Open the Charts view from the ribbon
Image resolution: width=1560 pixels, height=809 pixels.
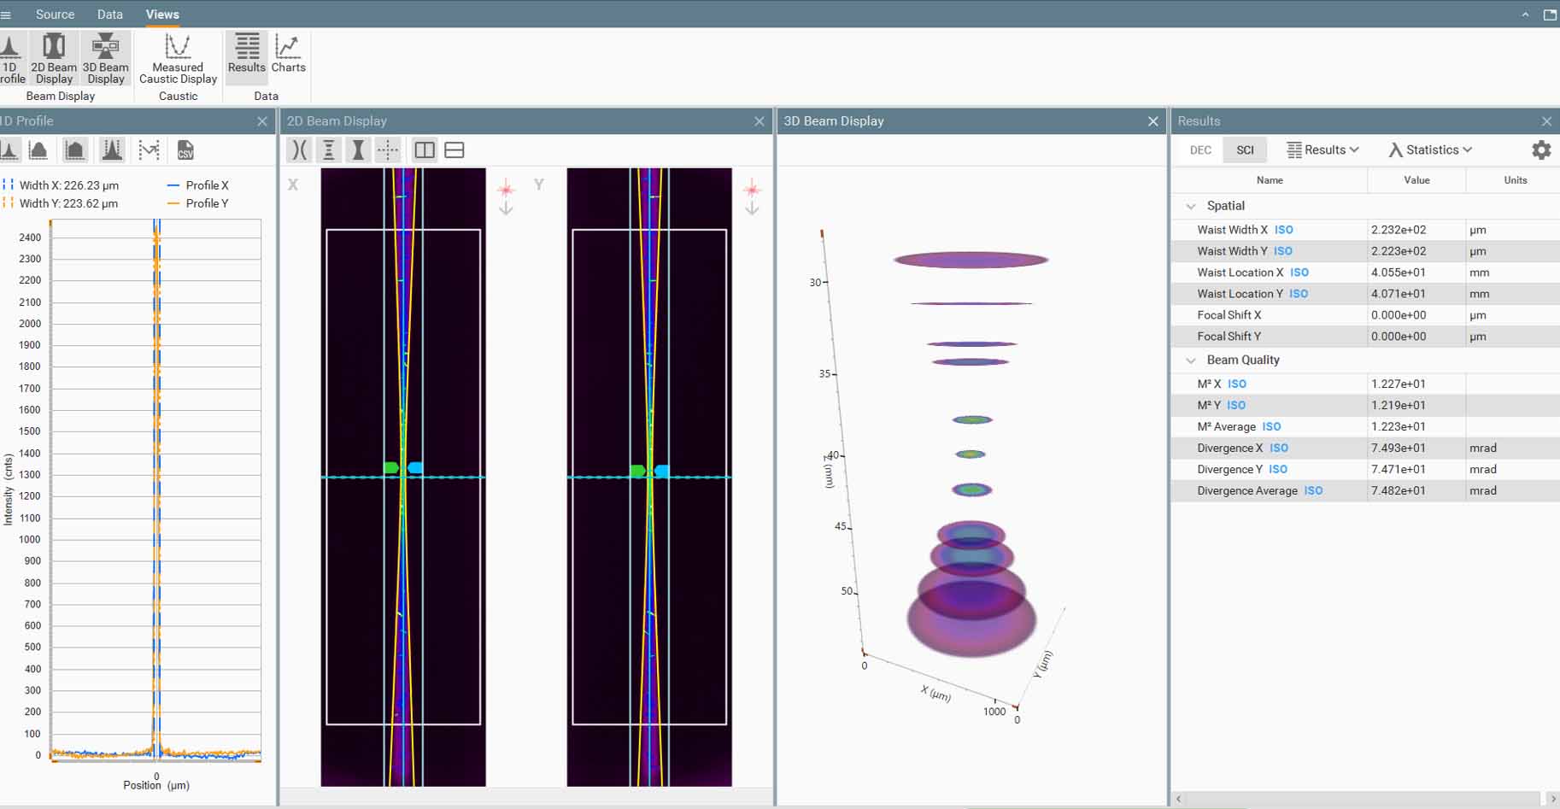coord(288,53)
